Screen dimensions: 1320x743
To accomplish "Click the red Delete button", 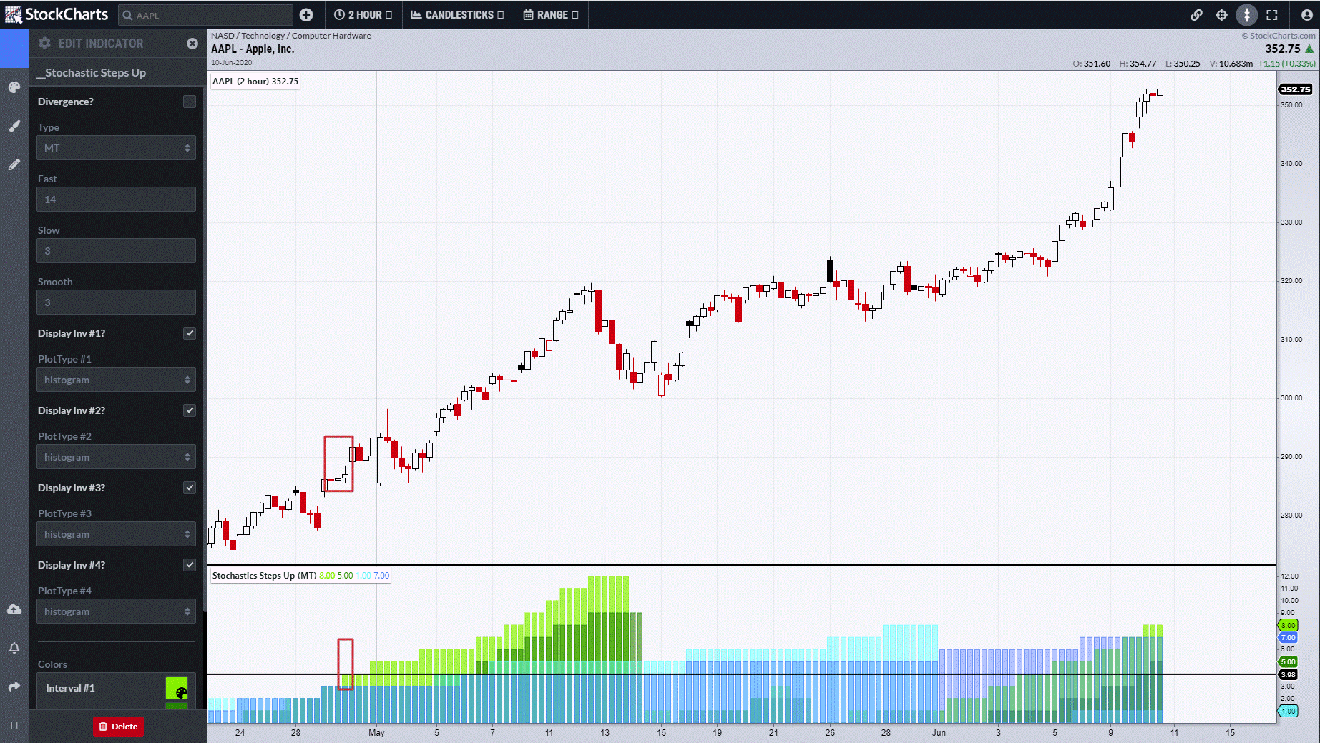I will click(118, 726).
